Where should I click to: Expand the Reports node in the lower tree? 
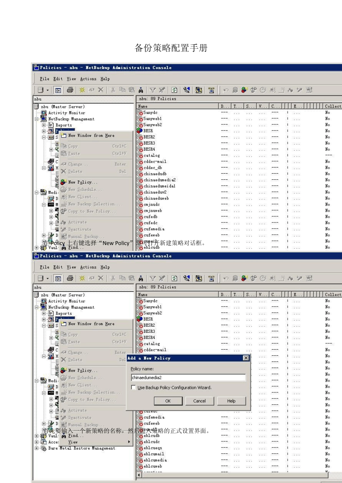(x=44, y=313)
